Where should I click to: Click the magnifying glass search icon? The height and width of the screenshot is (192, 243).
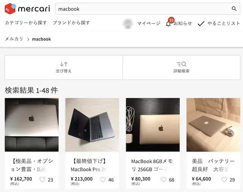[234, 9]
